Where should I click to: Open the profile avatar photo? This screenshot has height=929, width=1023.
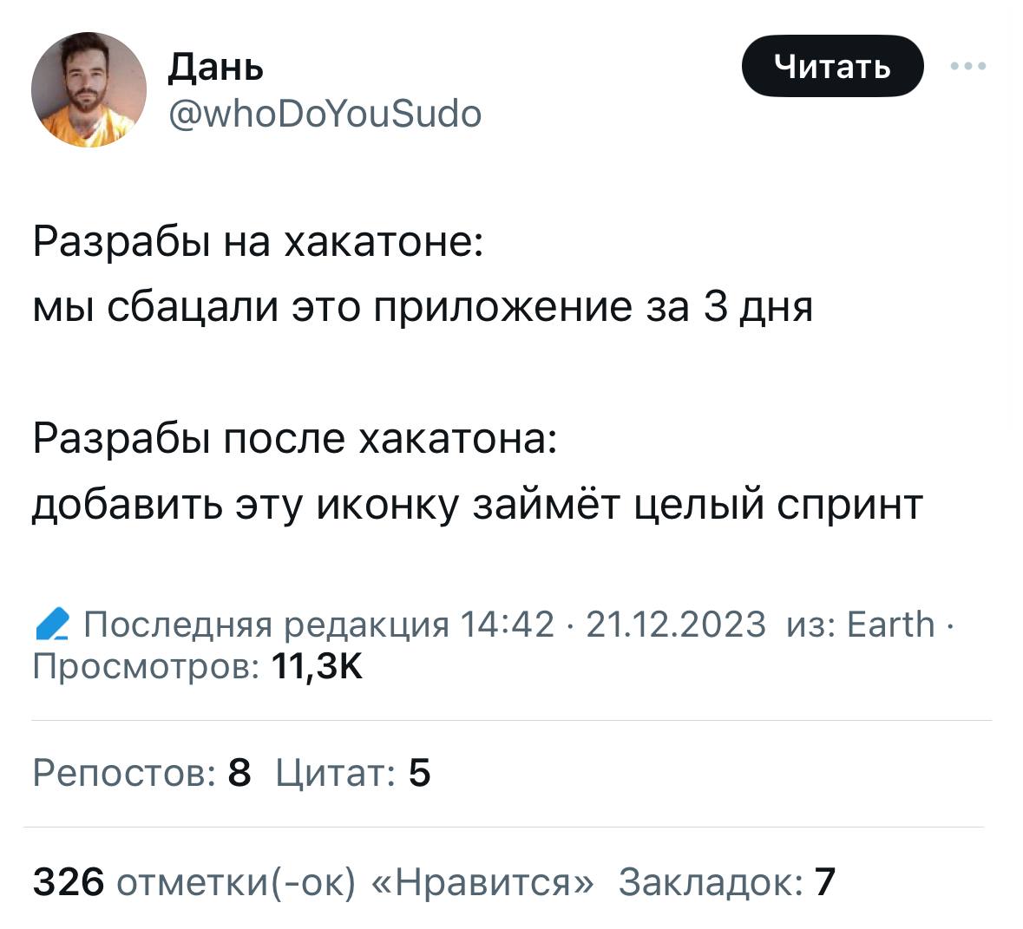(x=89, y=89)
